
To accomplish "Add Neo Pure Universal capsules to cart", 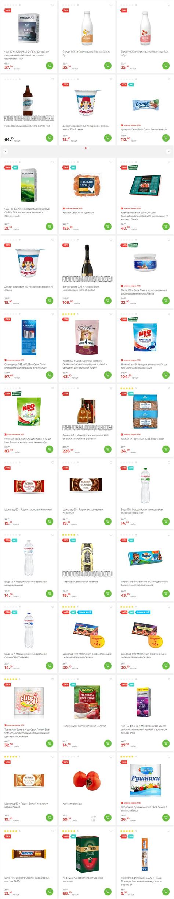I will (166, 375).
